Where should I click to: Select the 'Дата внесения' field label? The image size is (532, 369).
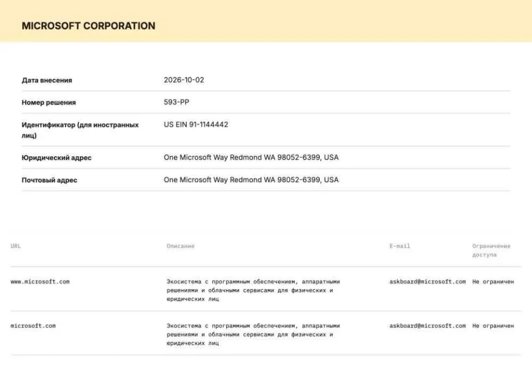point(47,80)
